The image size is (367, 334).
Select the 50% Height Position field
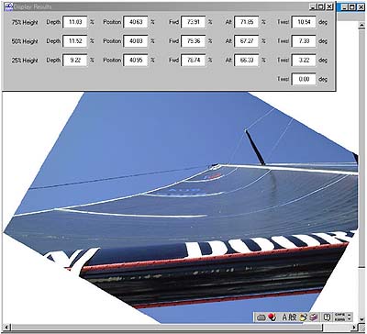point(136,41)
